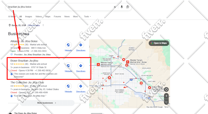Screen dimensions: 208x114
Task: Expand the More businesses list
Action: click(47, 103)
